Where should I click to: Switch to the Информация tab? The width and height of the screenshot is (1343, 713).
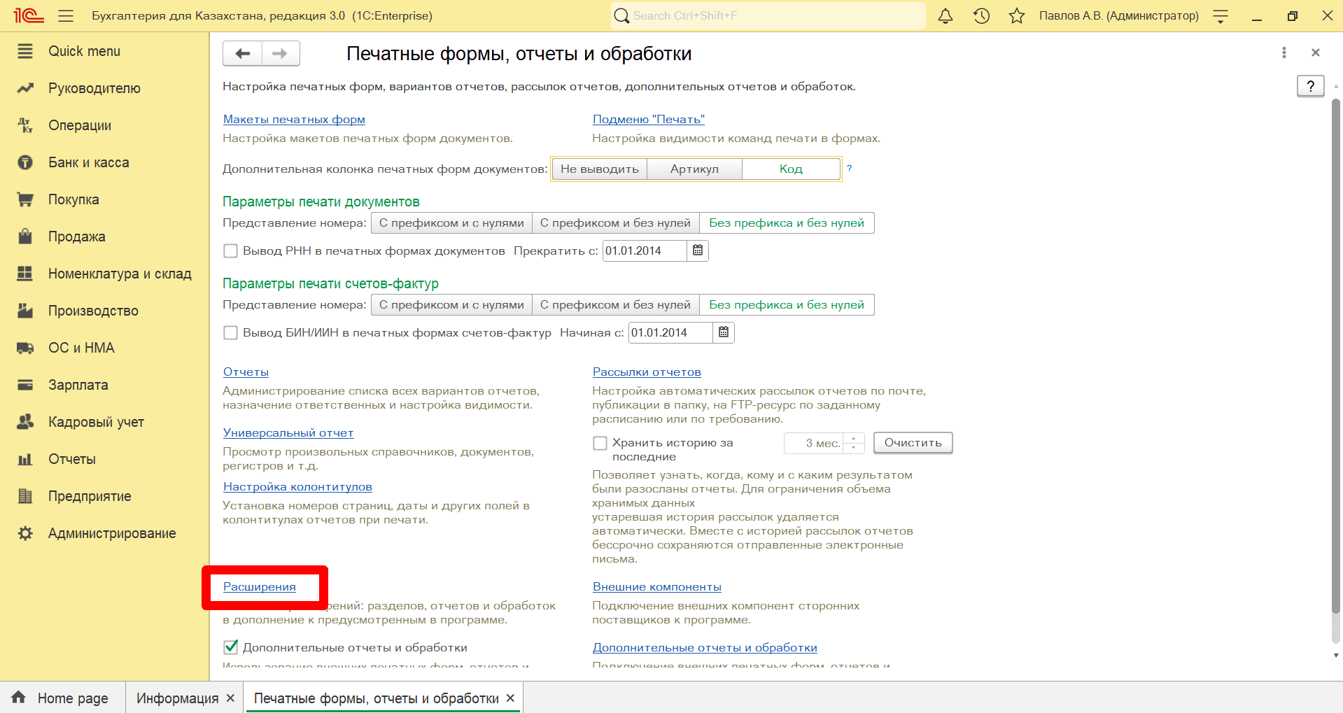coord(178,698)
